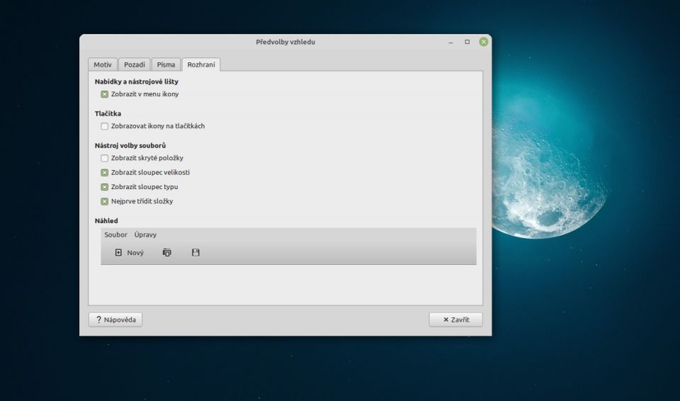The height and width of the screenshot is (401, 680).
Task: Click the Open icon in preview toolbar
Action: pos(167,253)
